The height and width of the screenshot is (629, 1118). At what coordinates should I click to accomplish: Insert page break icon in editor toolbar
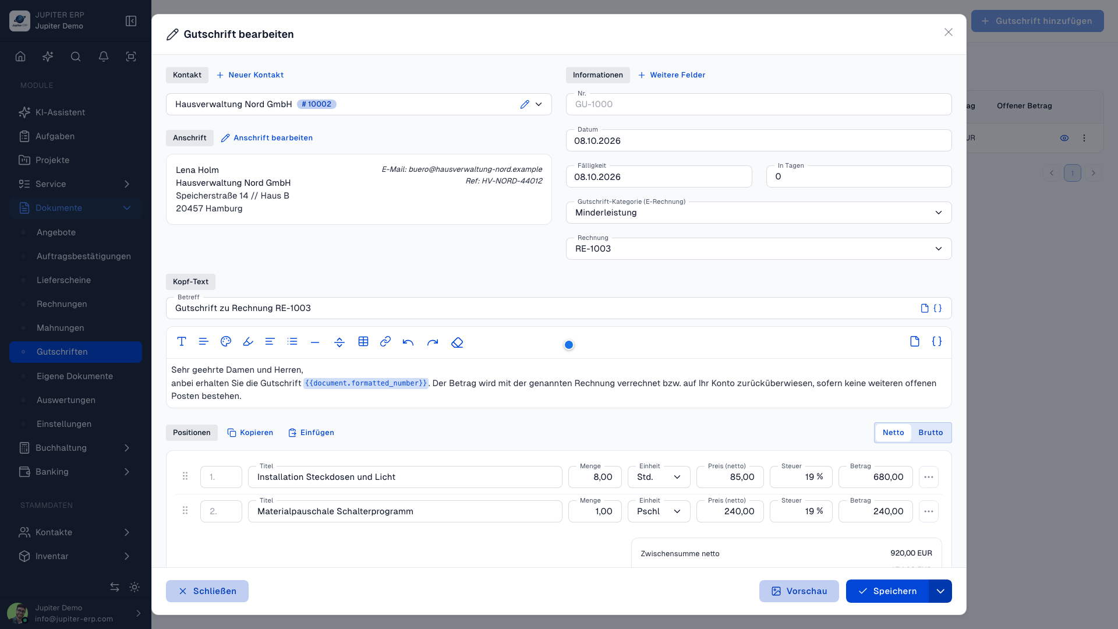point(339,342)
